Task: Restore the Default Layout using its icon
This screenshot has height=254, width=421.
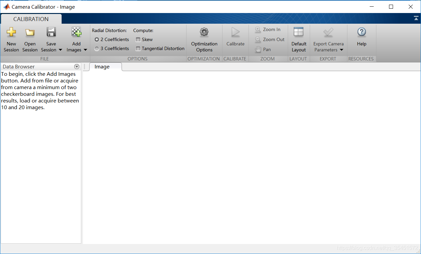Action: click(299, 32)
